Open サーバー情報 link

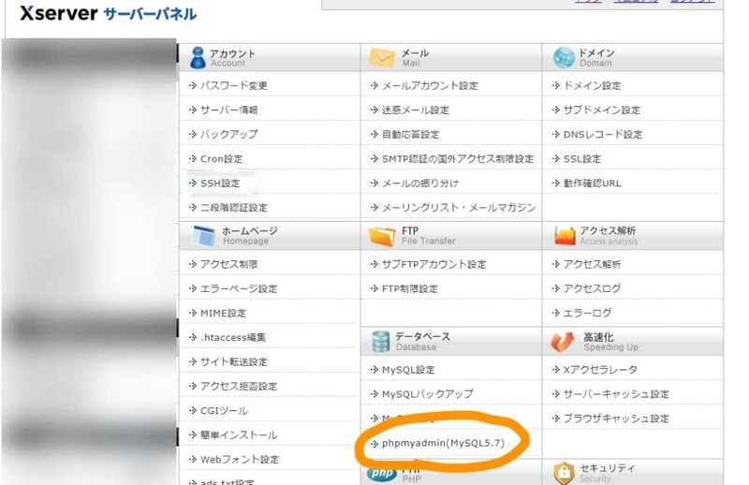228,110
